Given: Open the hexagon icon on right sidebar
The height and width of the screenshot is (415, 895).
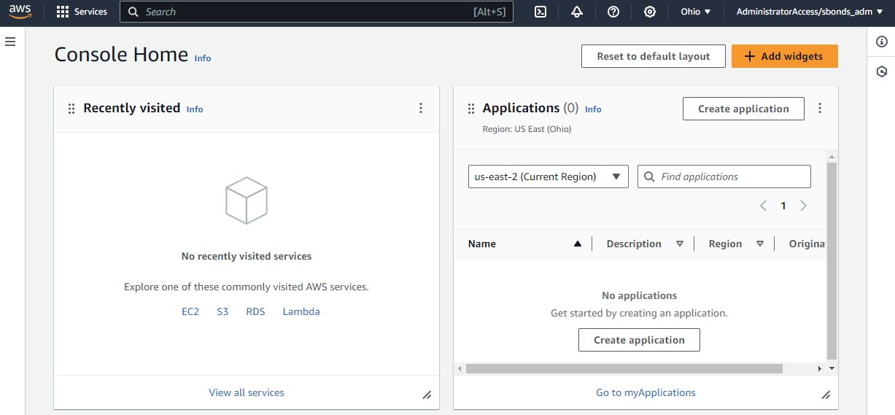Looking at the screenshot, I should [x=881, y=71].
